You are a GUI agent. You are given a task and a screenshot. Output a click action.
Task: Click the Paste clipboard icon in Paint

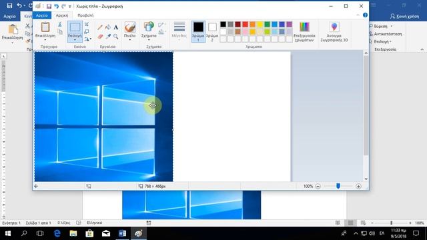pos(45,27)
